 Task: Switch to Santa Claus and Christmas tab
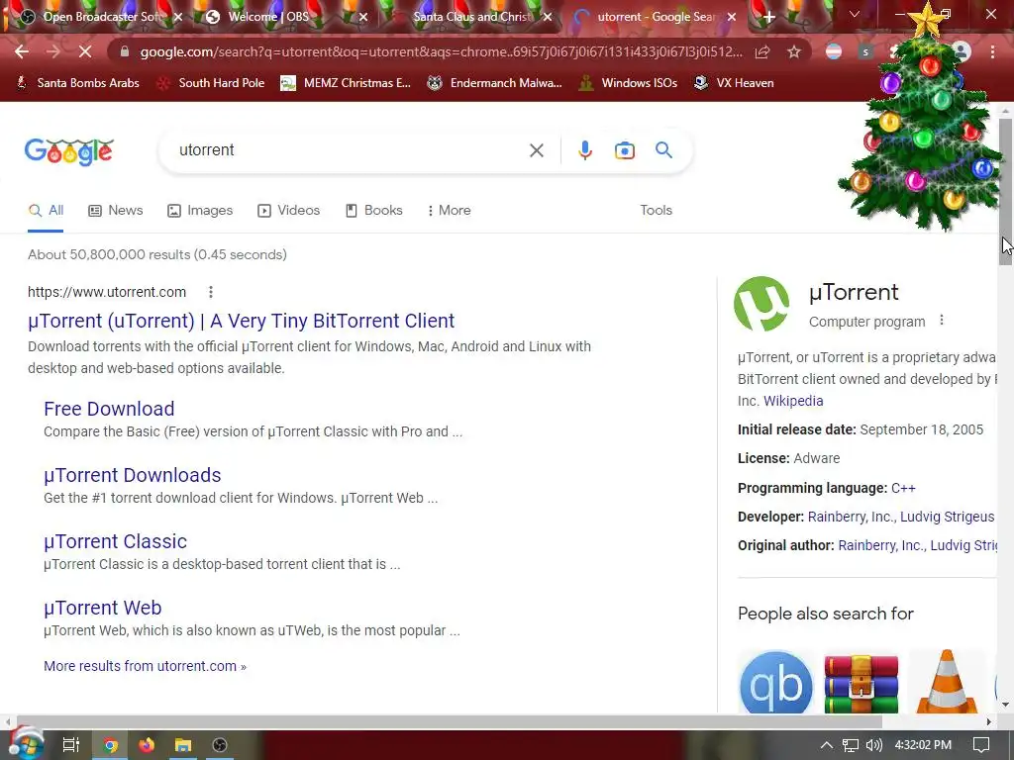click(x=473, y=17)
